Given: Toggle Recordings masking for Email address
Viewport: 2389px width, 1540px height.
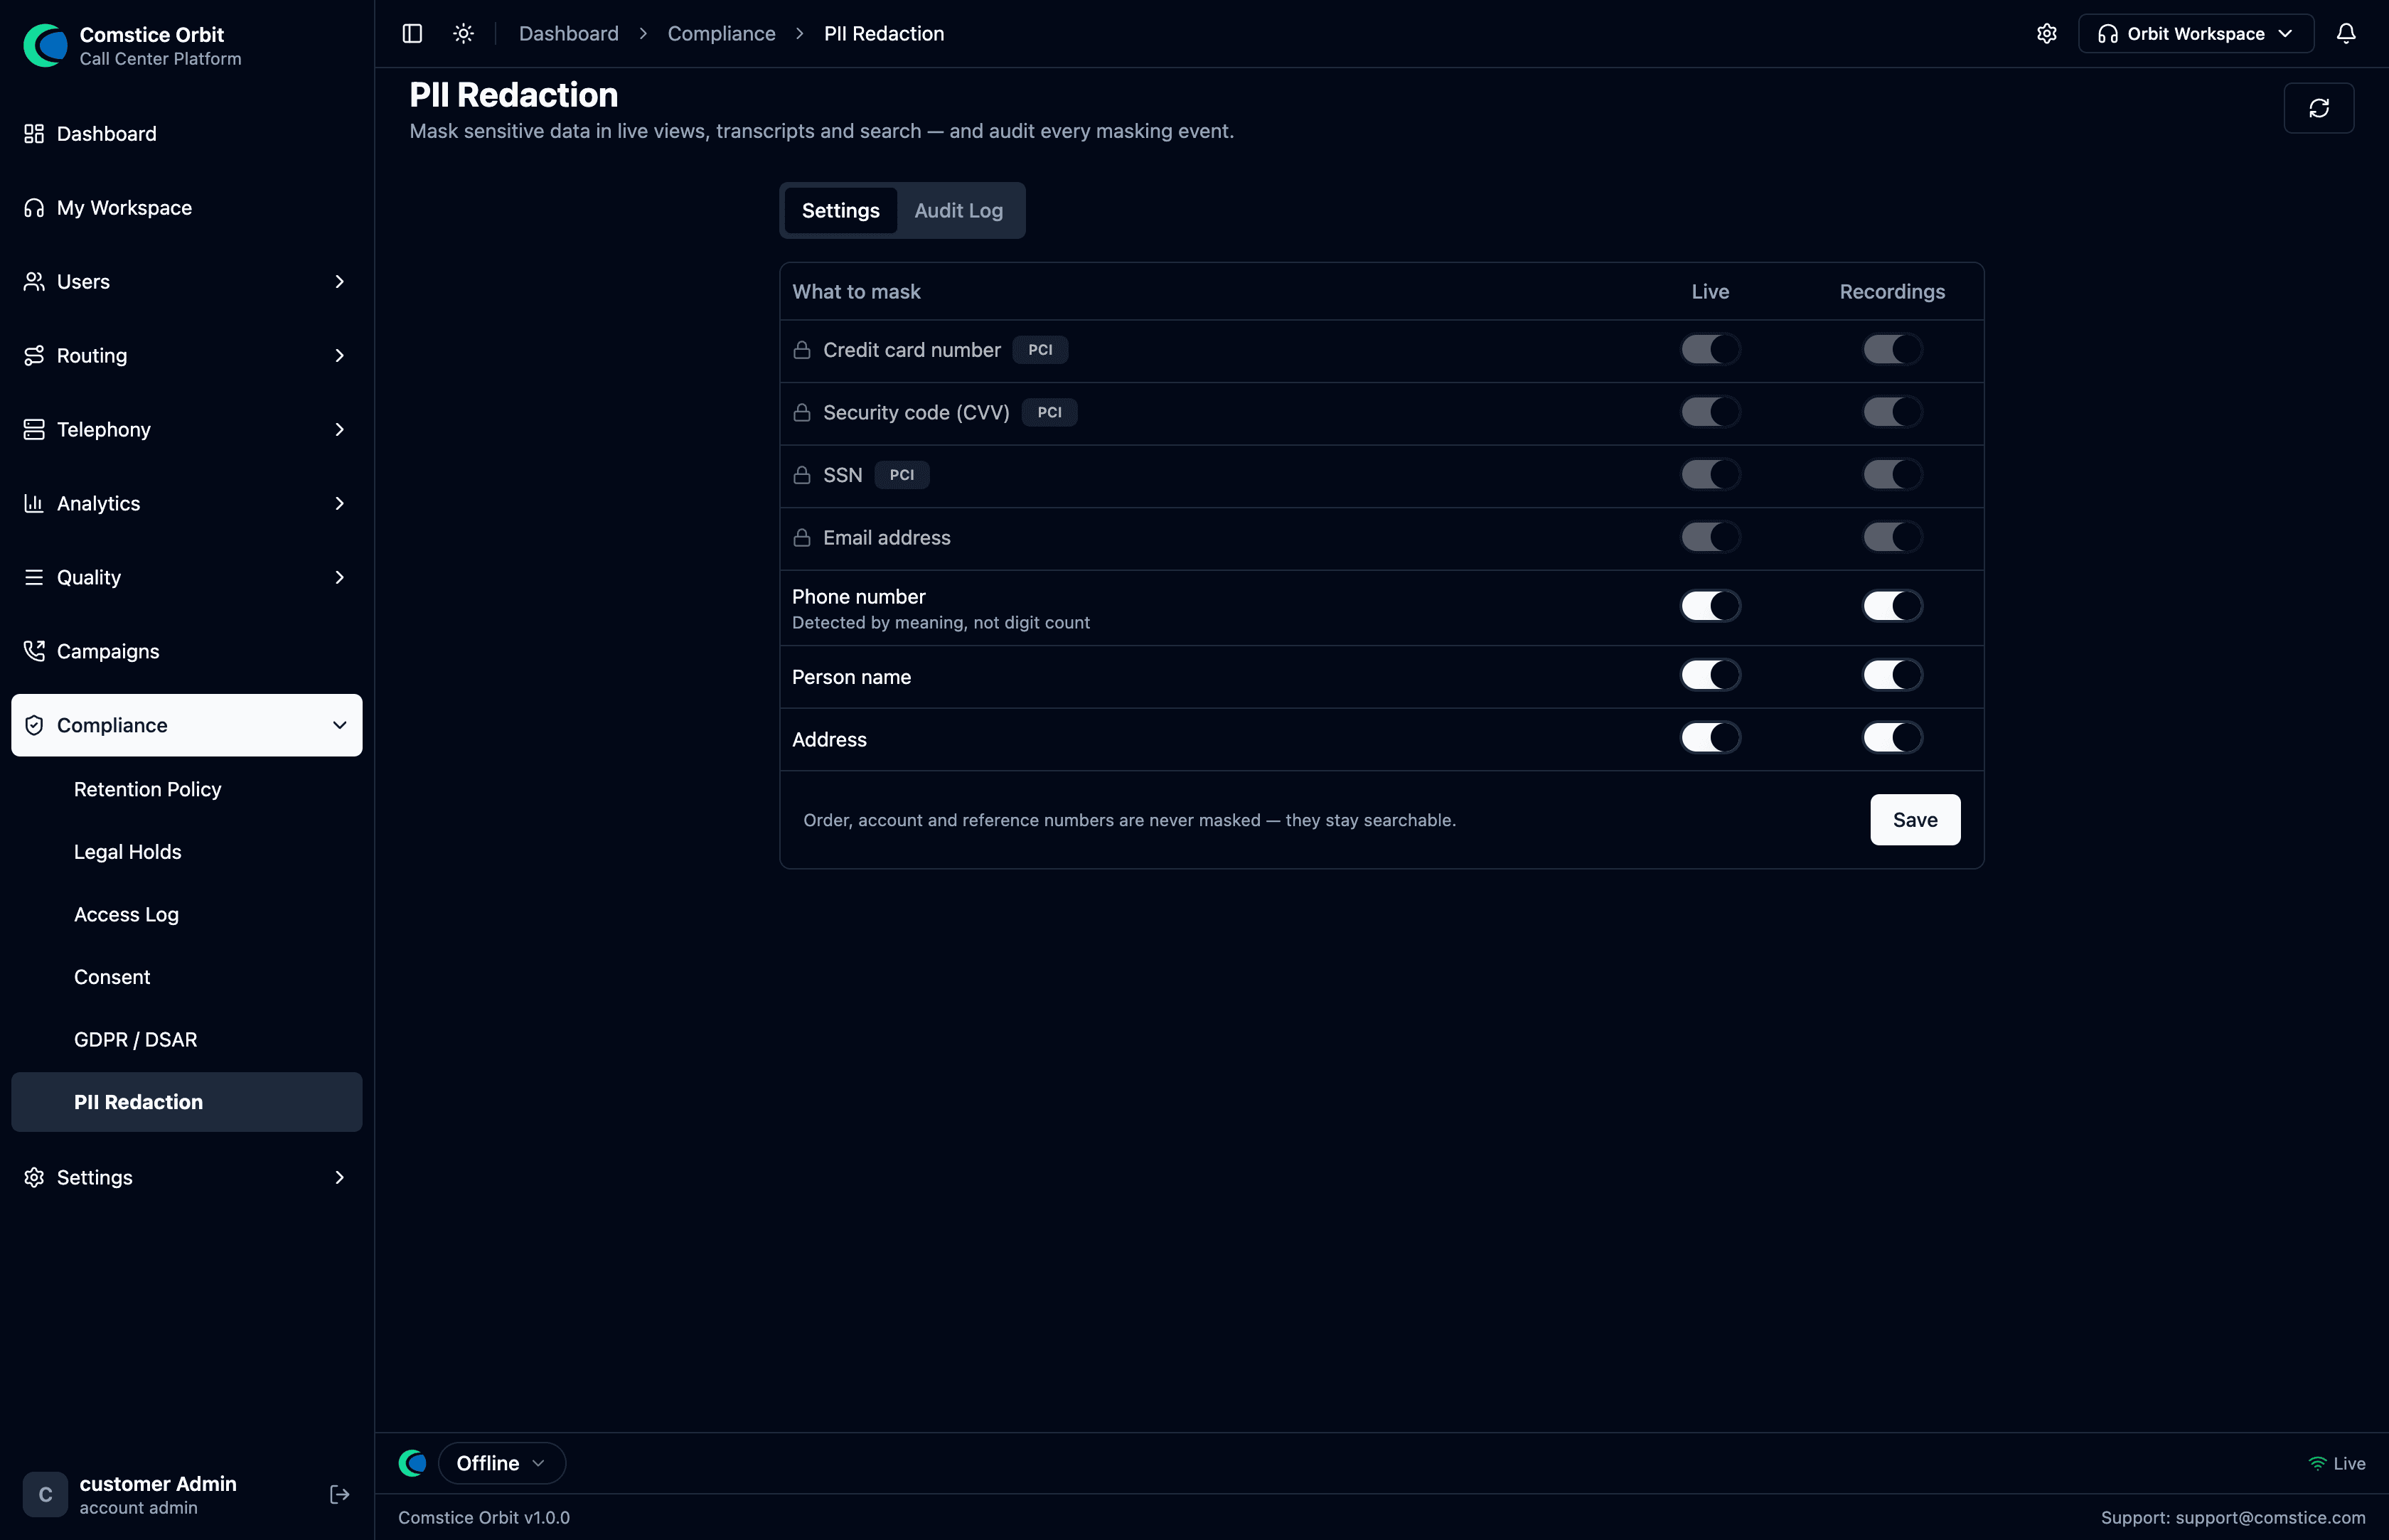Looking at the screenshot, I should coord(1892,537).
